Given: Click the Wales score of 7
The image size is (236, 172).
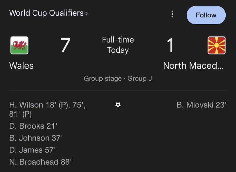Looking at the screenshot, I should point(65,45).
